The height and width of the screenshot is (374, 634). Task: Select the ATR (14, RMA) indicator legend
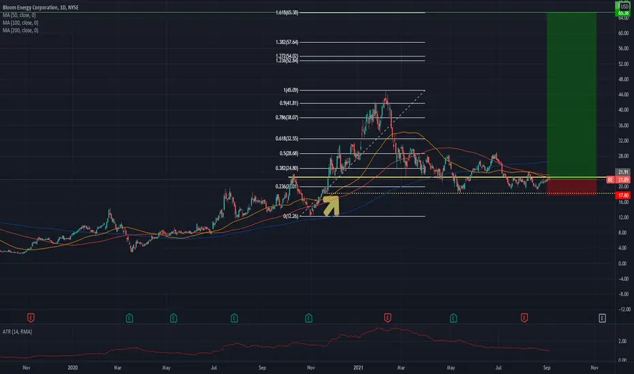[x=17, y=332]
